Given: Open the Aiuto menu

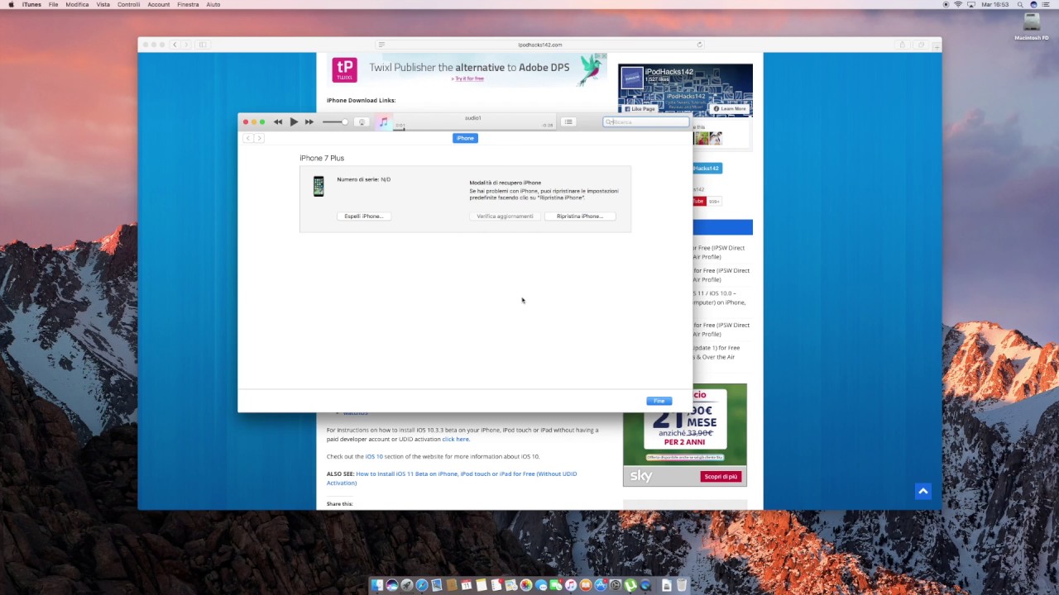Looking at the screenshot, I should tap(213, 4).
